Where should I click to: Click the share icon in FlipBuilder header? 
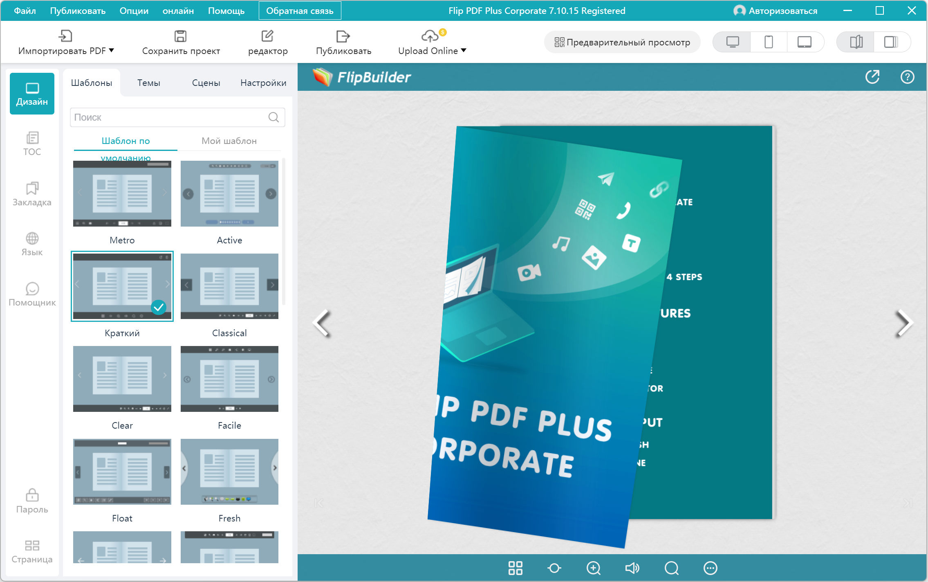pos(872,77)
